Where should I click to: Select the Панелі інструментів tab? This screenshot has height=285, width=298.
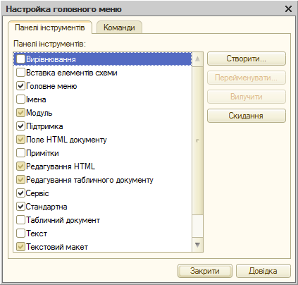click(x=50, y=28)
